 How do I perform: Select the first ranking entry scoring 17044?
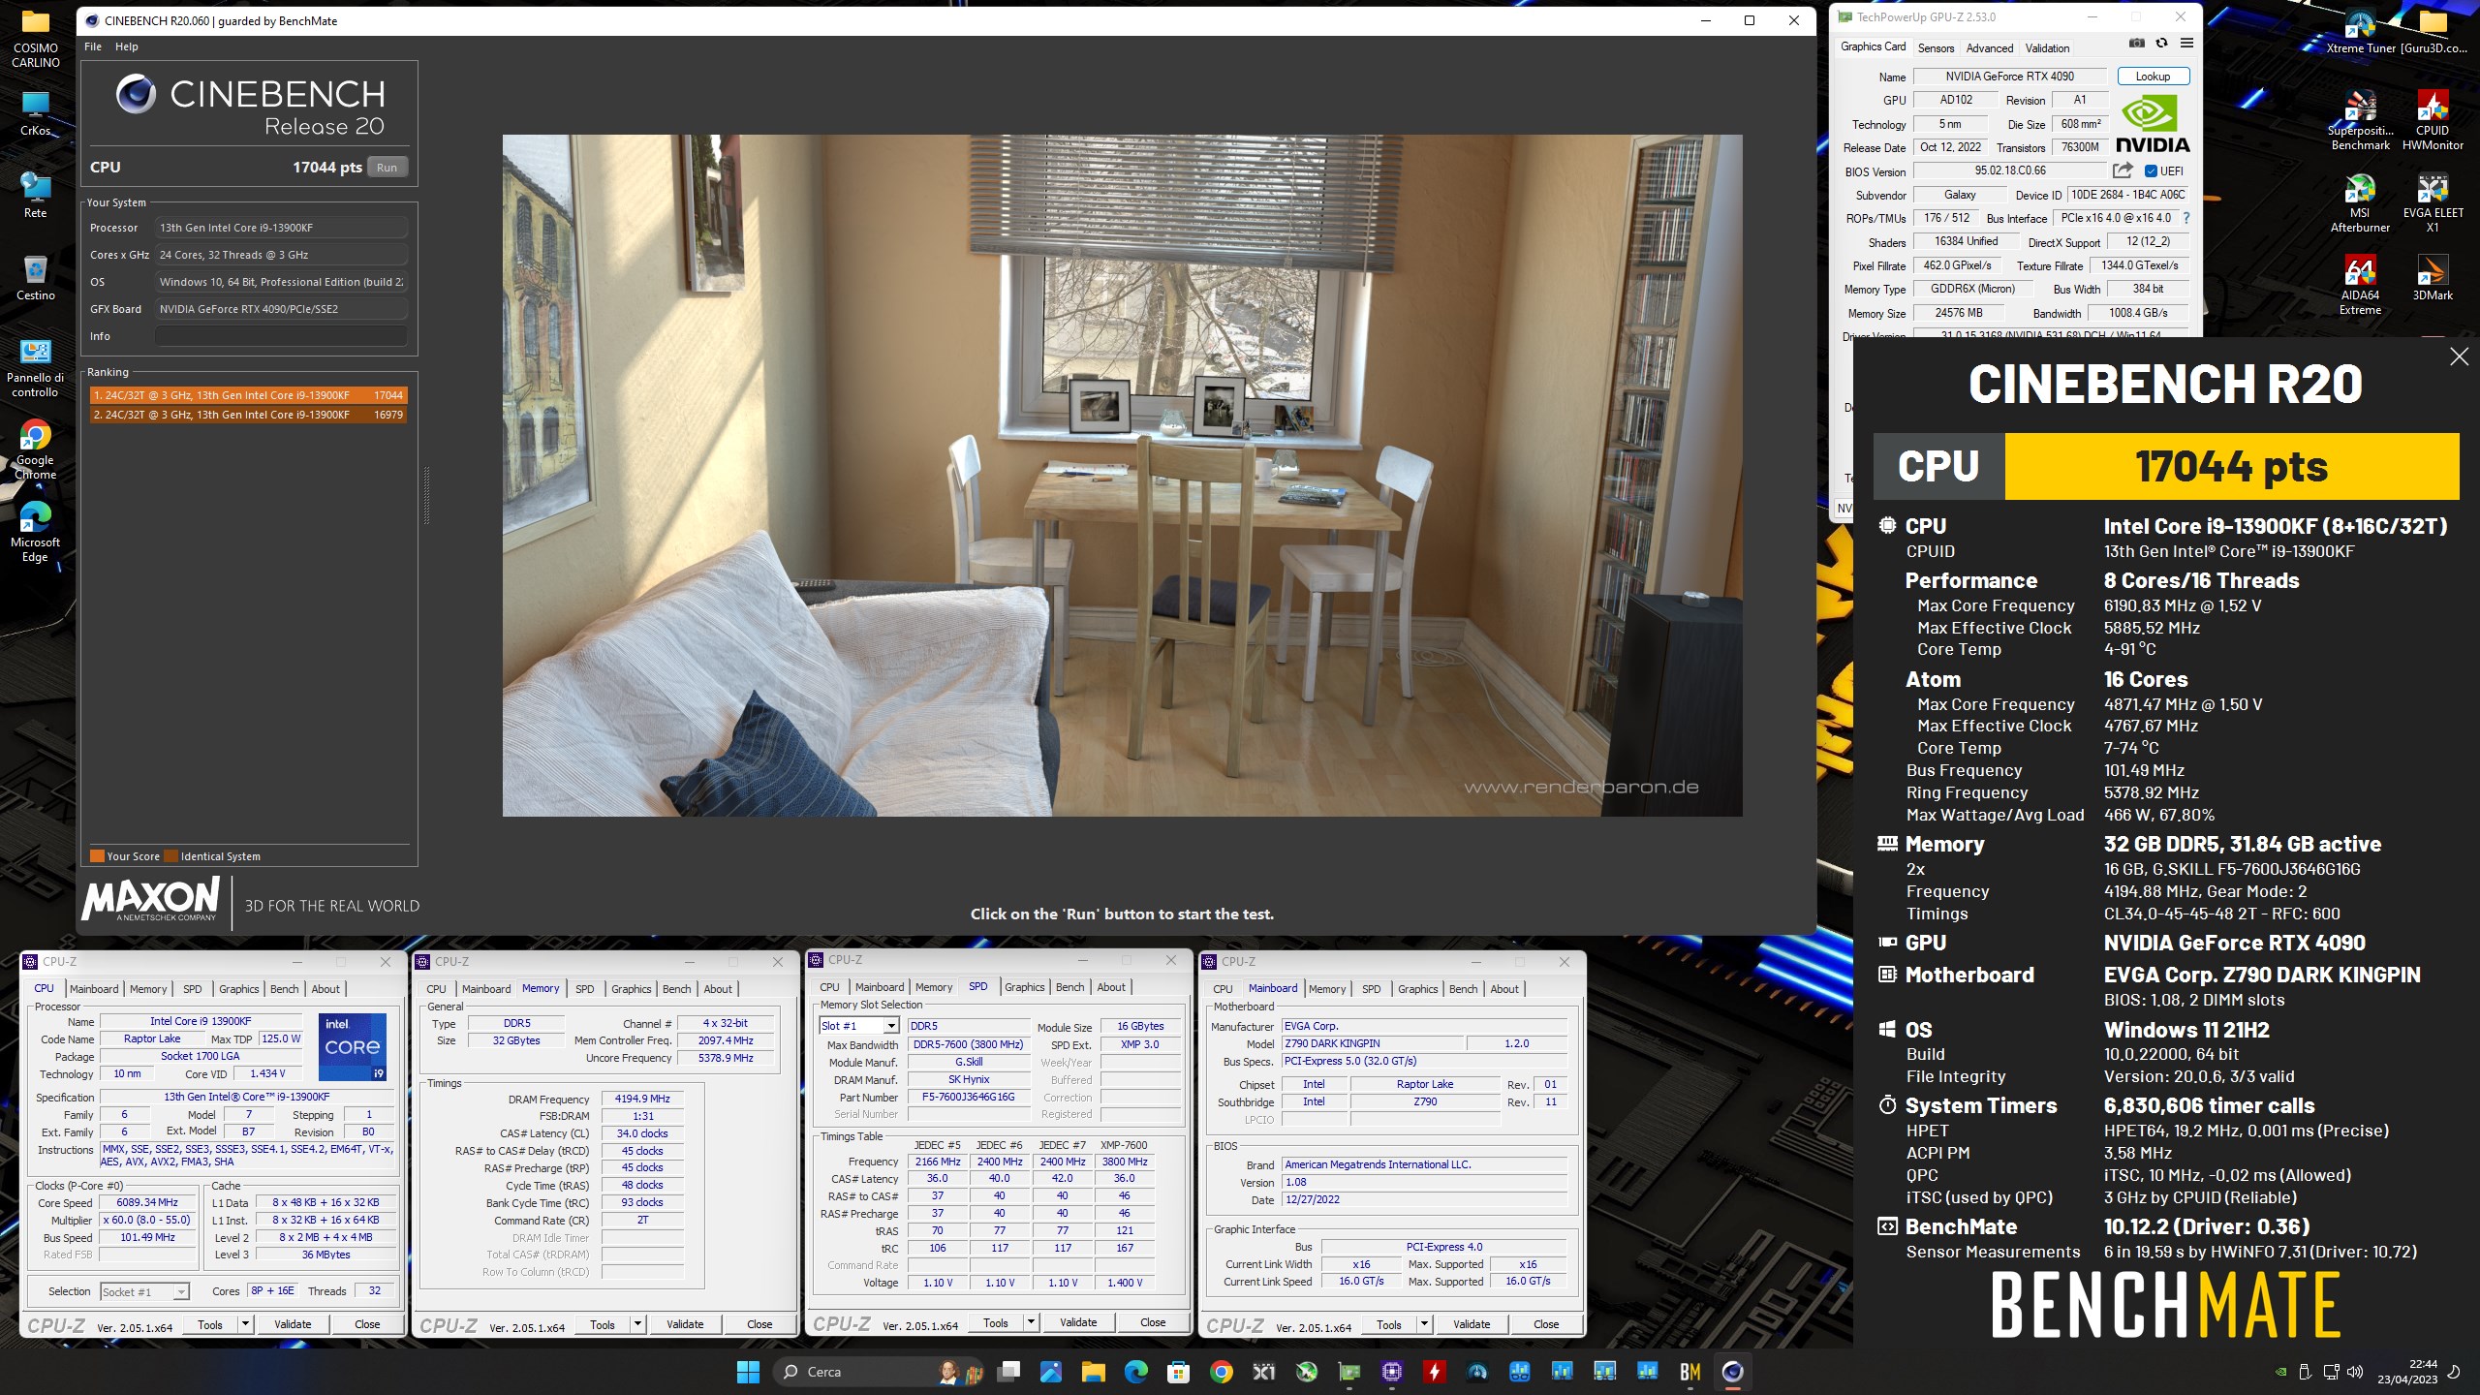[248, 395]
